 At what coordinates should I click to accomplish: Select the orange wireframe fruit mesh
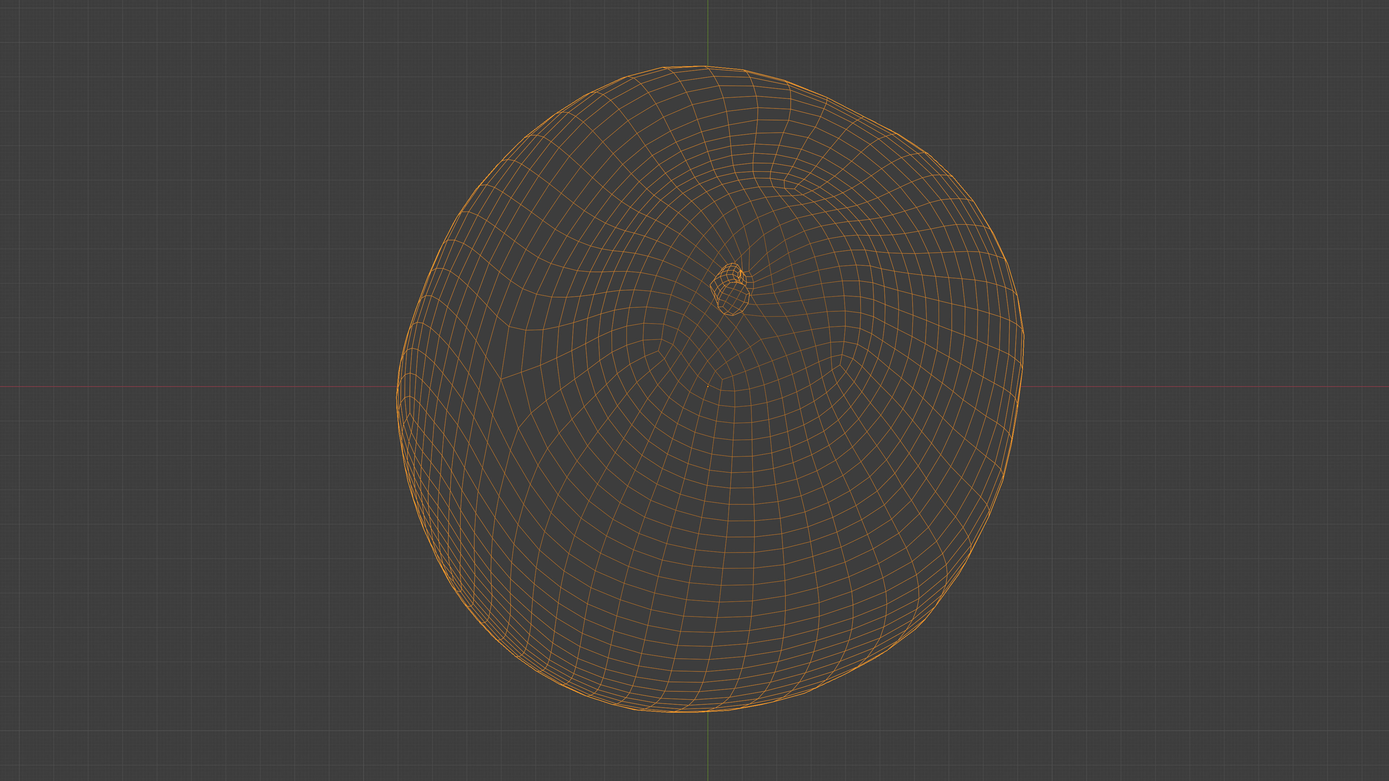click(710, 389)
